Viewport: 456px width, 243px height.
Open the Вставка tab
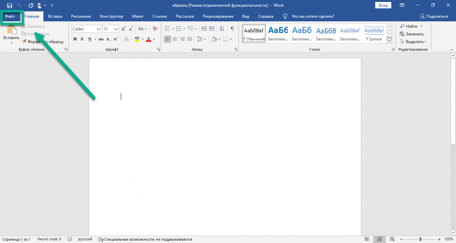(55, 16)
